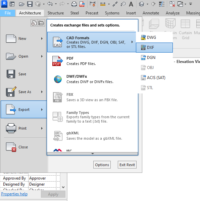
Task: Open the Open menu item in File menu
Action: coord(24,56)
